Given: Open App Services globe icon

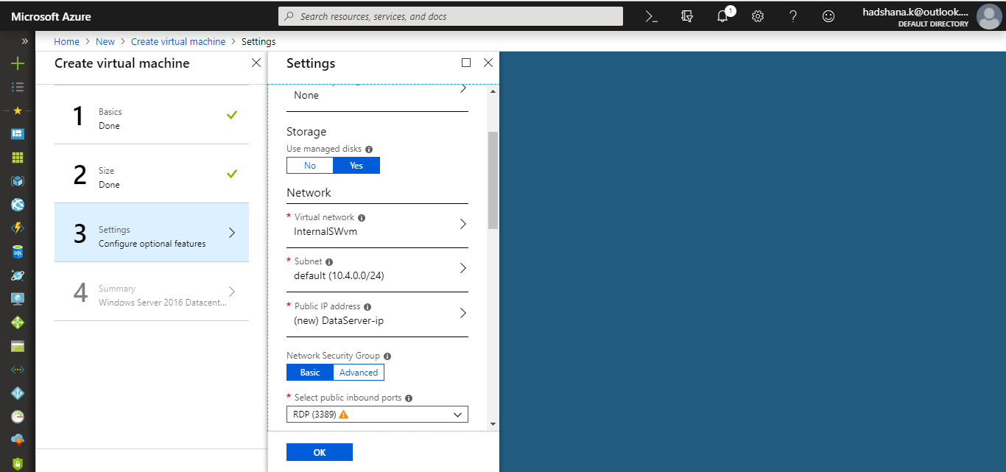Looking at the screenshot, I should point(18,205).
